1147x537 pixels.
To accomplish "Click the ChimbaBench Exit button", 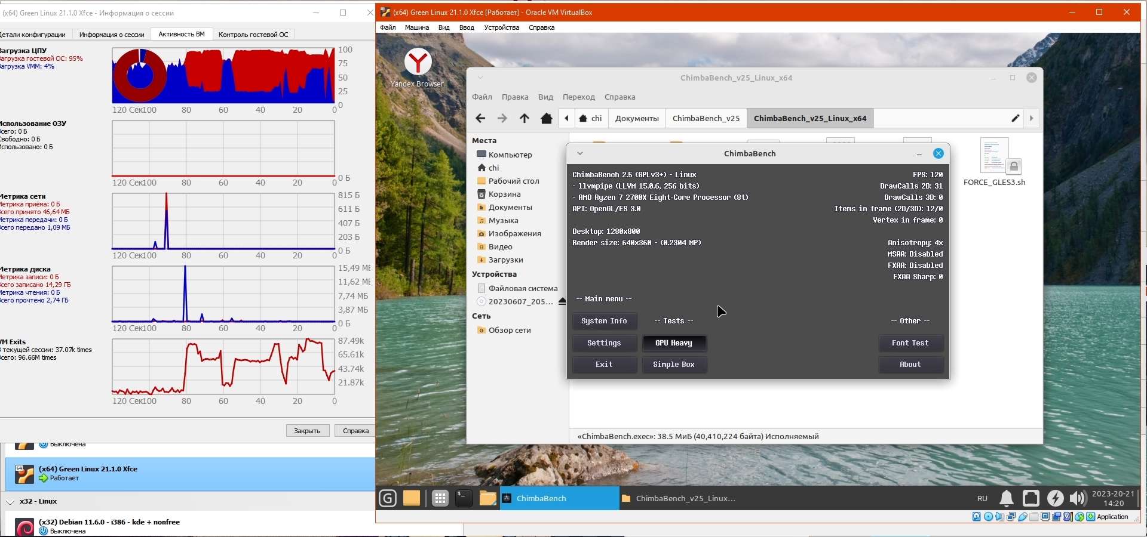I will click(x=604, y=365).
